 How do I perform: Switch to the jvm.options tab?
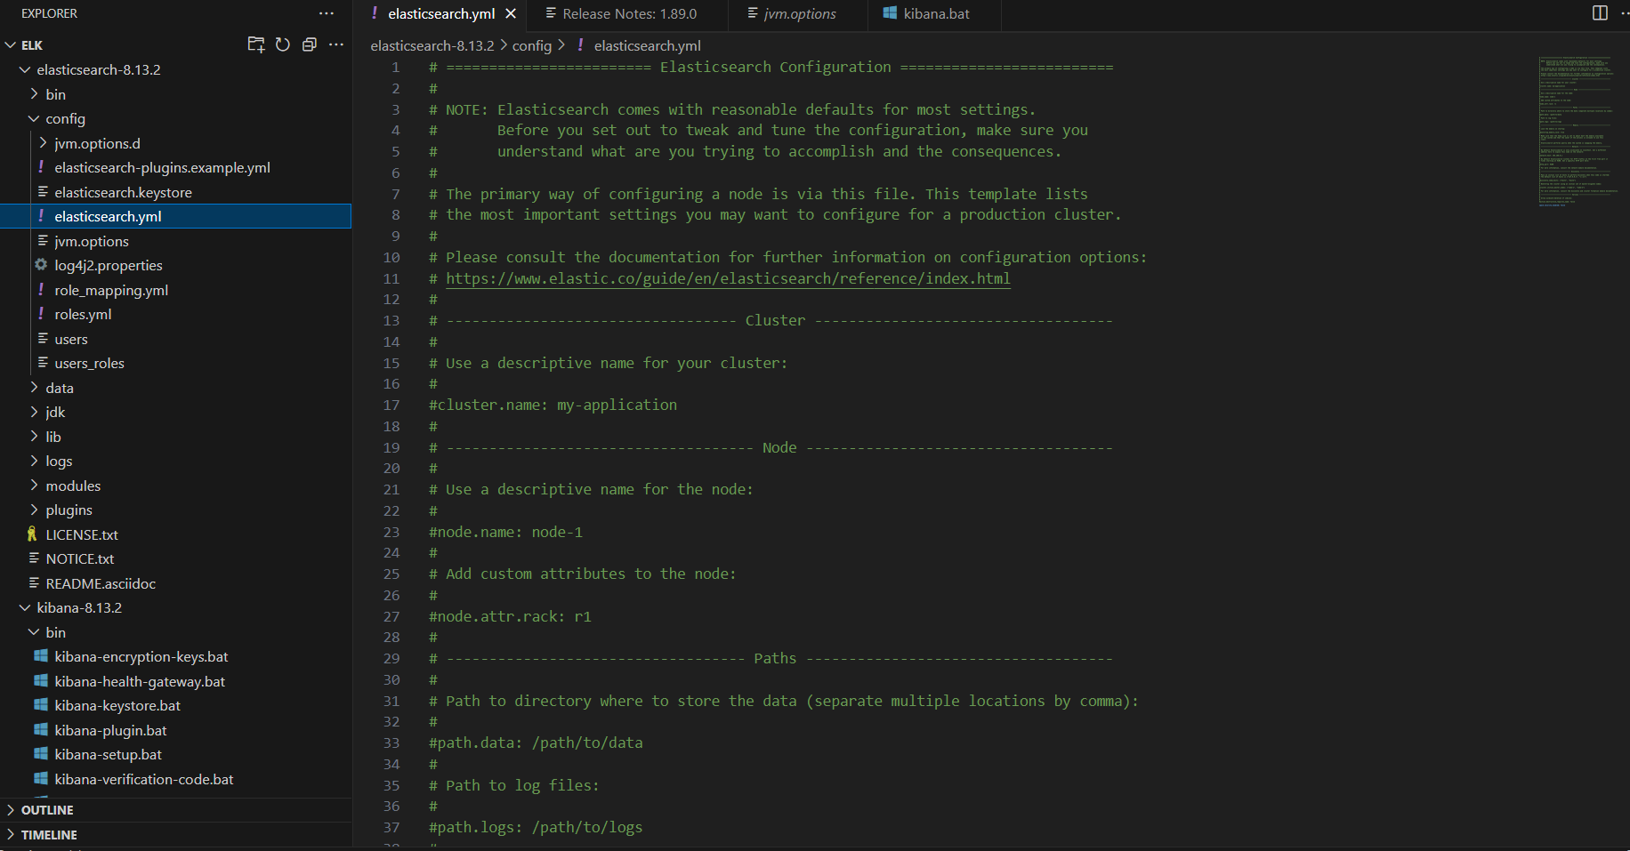(x=799, y=13)
